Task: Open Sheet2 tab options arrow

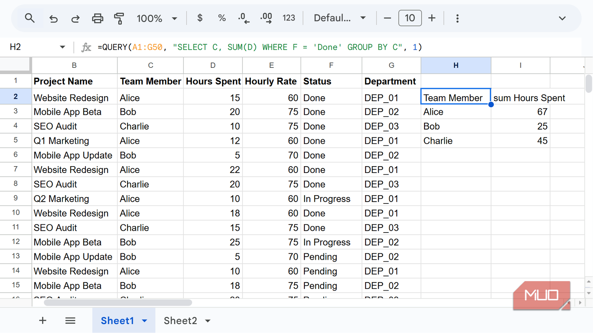Action: click(208, 321)
